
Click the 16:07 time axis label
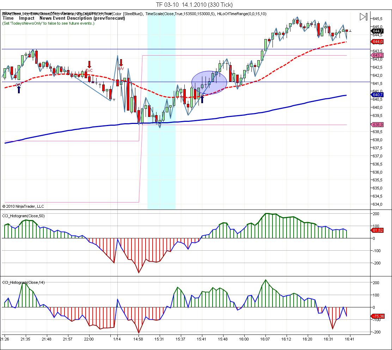coord(265,339)
